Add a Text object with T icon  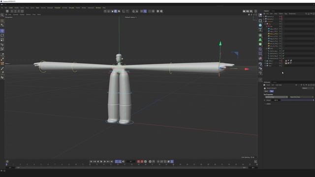260,30
